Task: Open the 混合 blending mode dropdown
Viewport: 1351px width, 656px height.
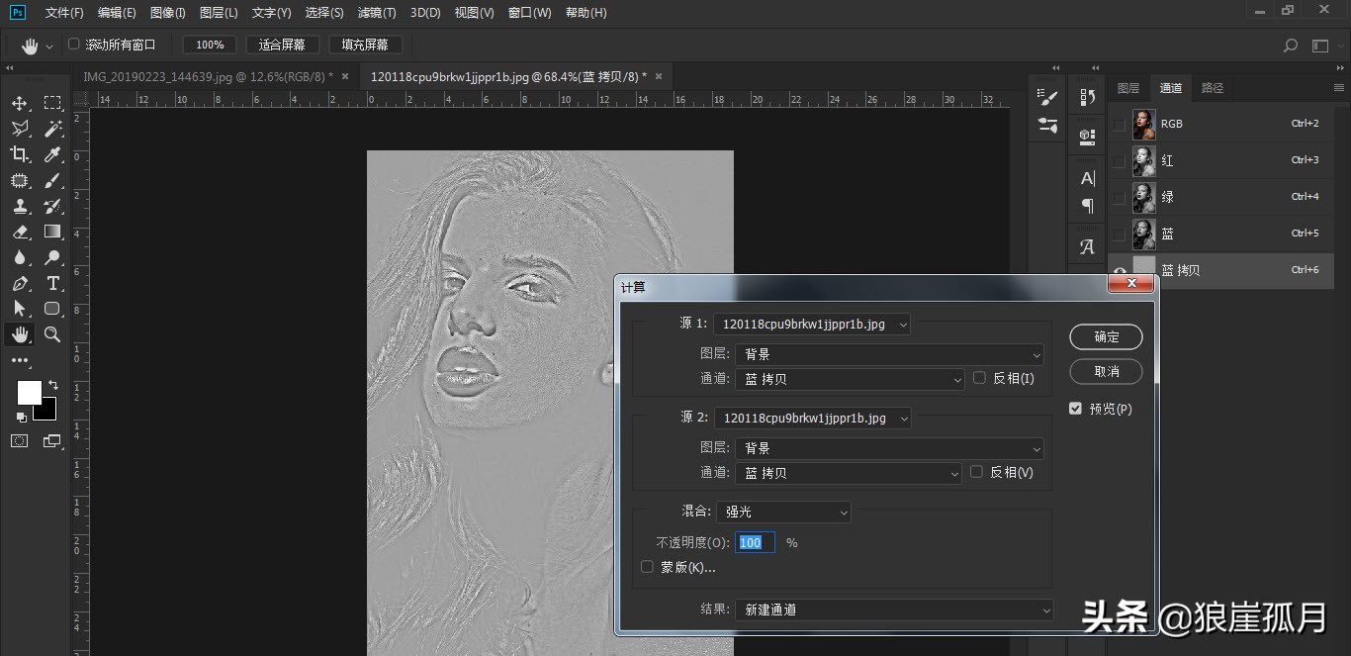Action: pos(782,512)
